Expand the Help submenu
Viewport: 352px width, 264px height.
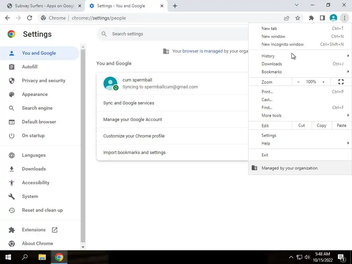pos(300,143)
